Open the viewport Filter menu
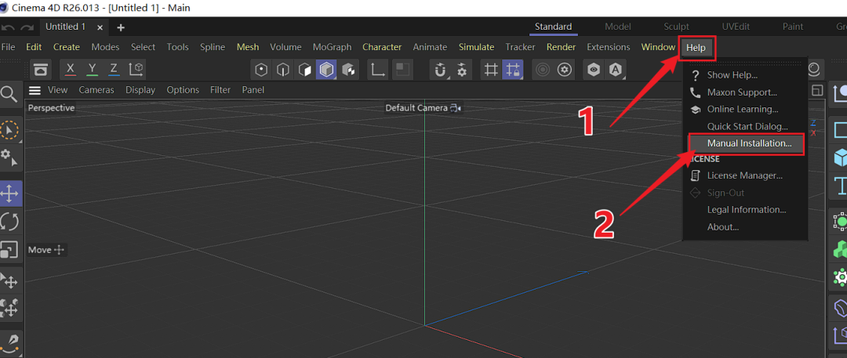 click(x=220, y=90)
